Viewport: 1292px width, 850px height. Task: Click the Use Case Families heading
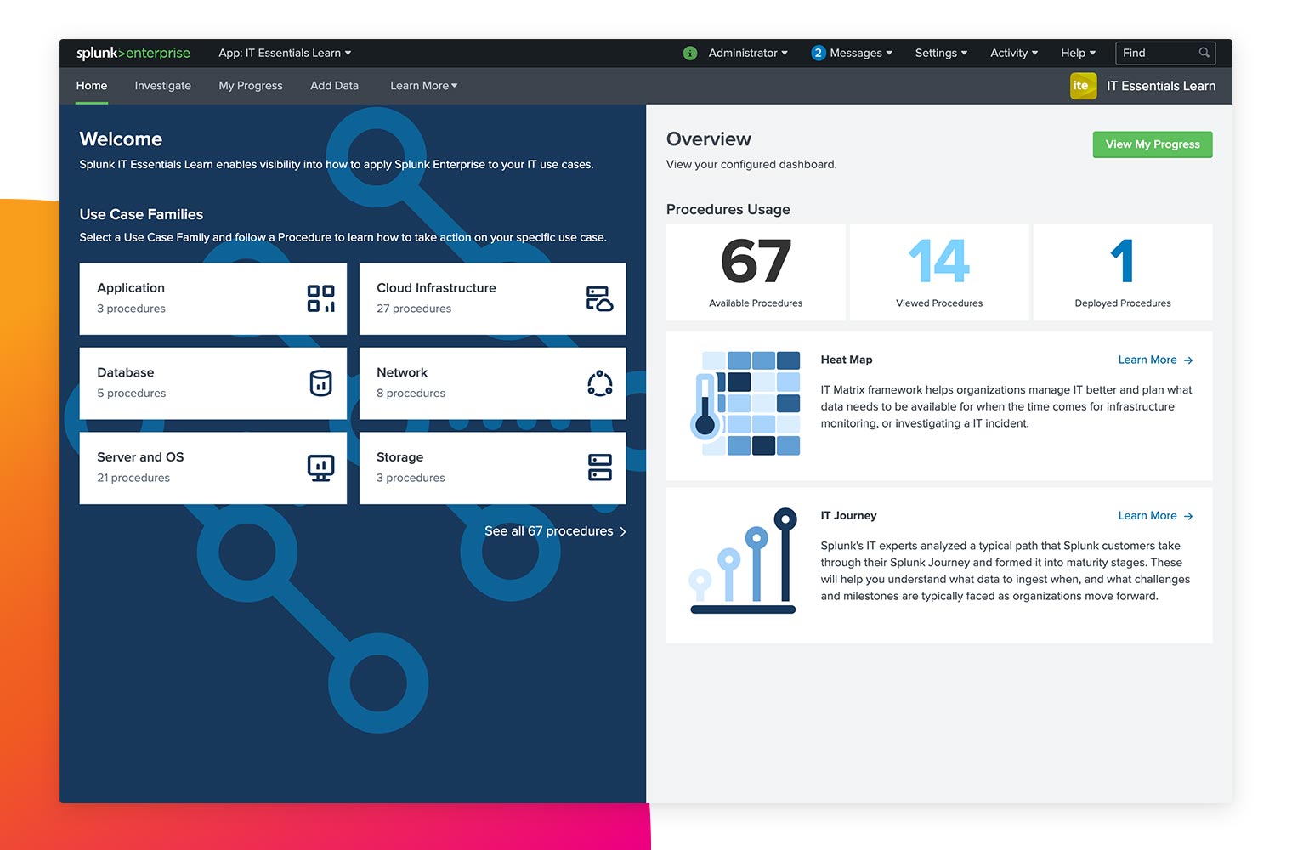coord(141,214)
